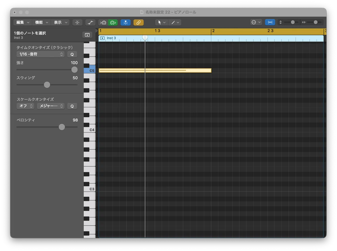Open the pointer left-click tool menu

coord(161,22)
